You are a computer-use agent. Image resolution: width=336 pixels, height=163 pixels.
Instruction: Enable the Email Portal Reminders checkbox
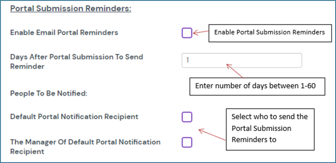pos(187,33)
